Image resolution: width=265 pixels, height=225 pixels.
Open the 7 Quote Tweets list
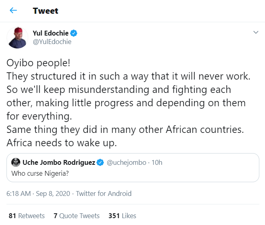coord(76,216)
